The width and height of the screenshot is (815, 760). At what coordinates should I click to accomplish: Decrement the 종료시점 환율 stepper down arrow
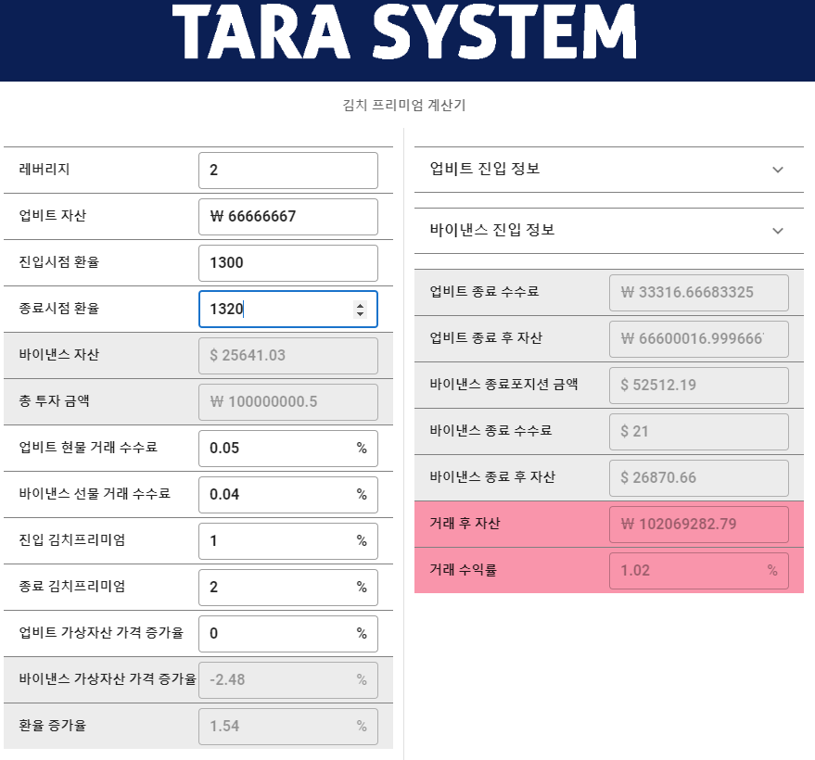(x=360, y=313)
